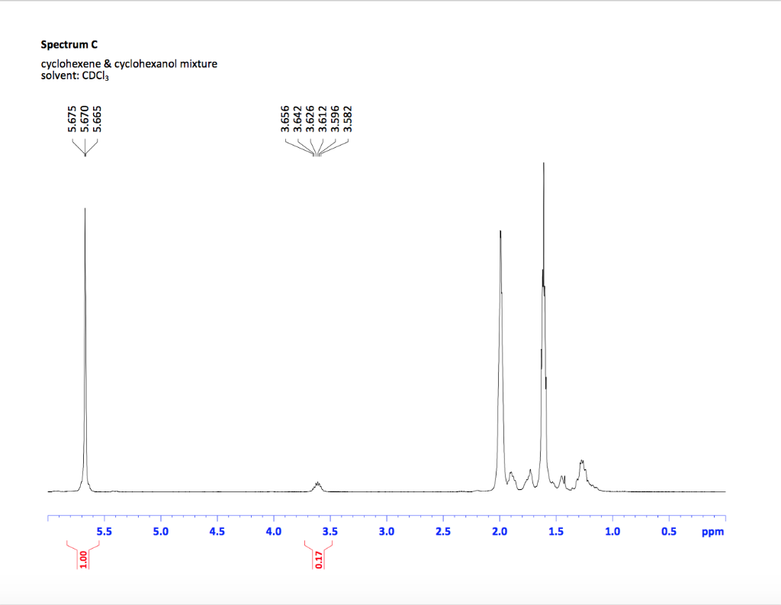Click the solvent CDCl3 label
The width and height of the screenshot is (781, 605).
75,75
